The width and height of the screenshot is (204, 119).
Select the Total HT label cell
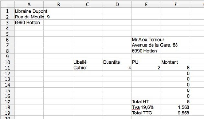pyautogui.click(x=146, y=101)
